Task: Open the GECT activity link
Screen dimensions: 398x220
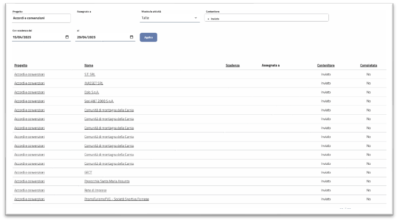Action: (88, 172)
